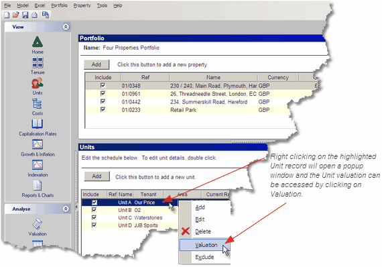Click the Tenant column header in Units table
This screenshot has width=382, height=267.
pyautogui.click(x=148, y=195)
